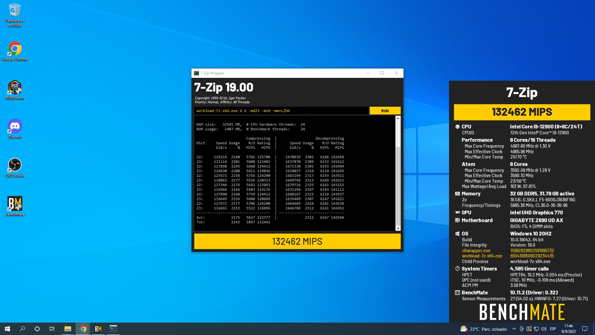Open taskbar search magnifier

click(22, 329)
